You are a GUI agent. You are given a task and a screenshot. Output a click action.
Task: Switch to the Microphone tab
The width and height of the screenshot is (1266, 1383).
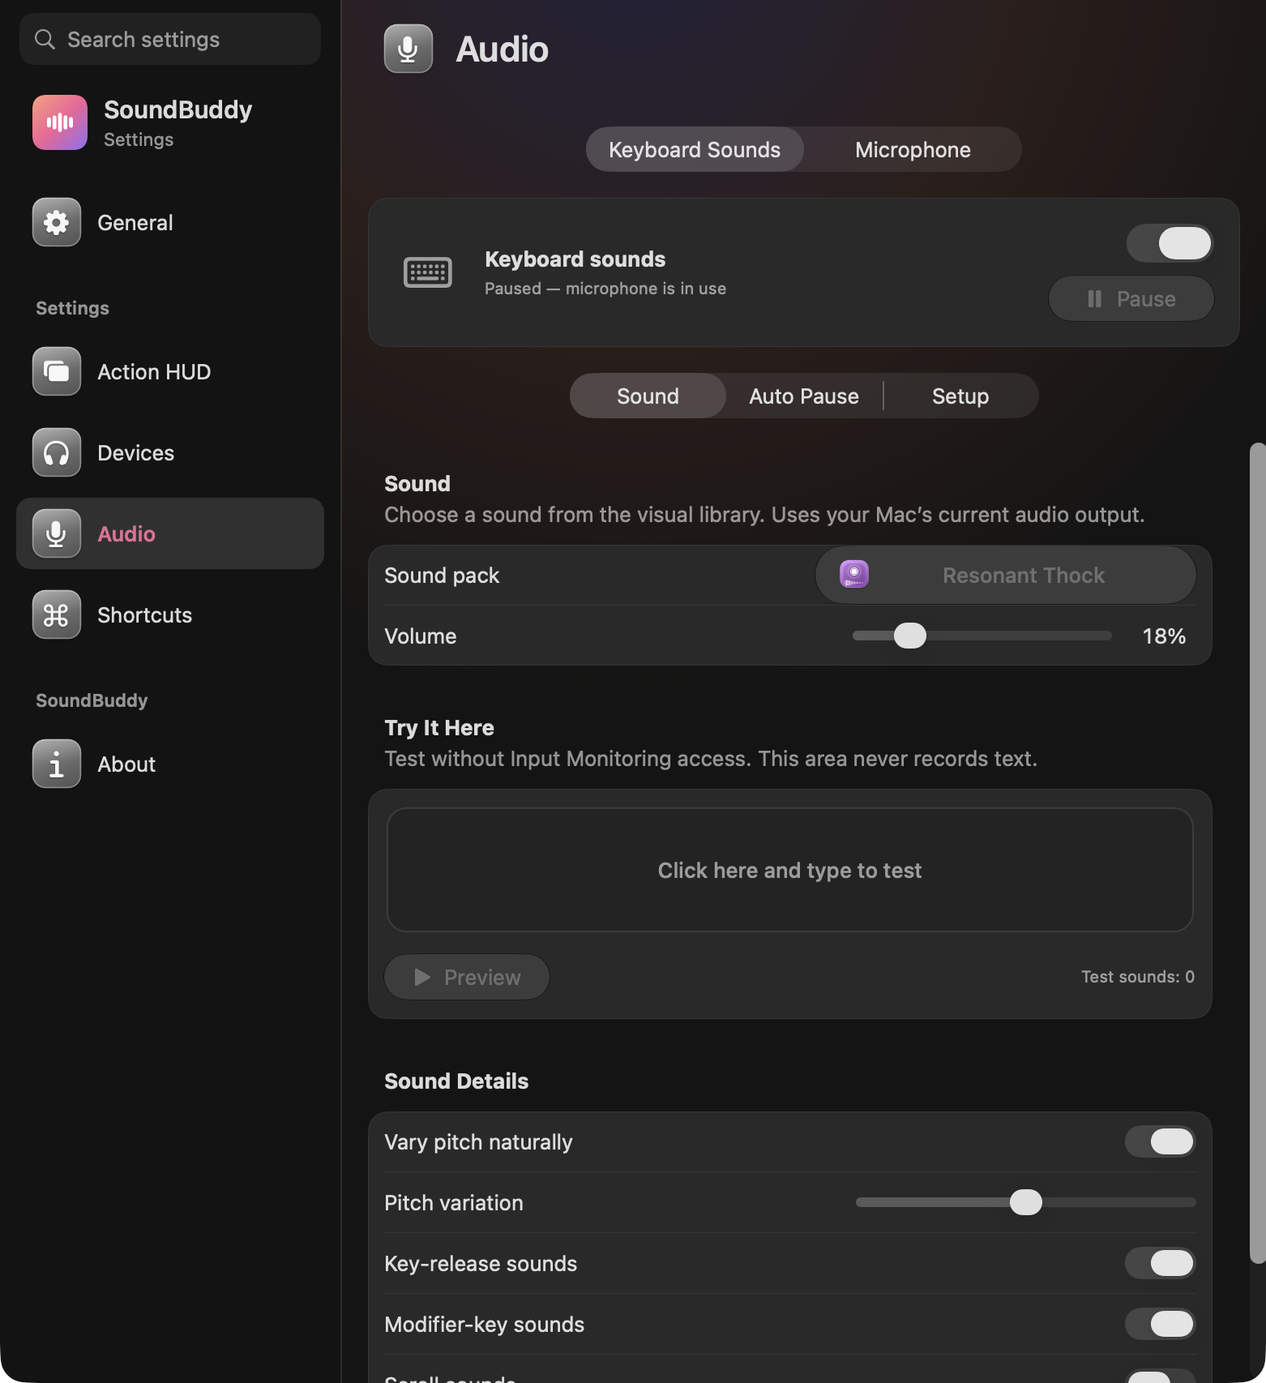(913, 149)
